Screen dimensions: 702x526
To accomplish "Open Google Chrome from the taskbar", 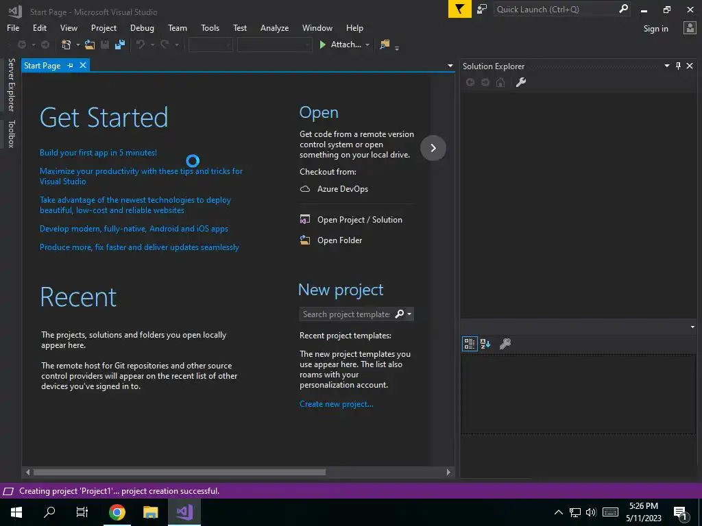I will click(x=117, y=512).
